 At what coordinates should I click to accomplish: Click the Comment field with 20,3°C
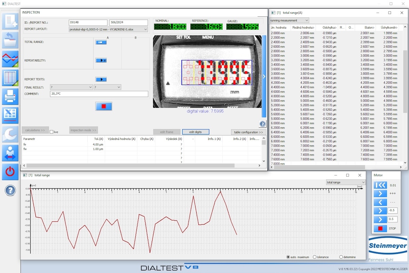[99, 94]
